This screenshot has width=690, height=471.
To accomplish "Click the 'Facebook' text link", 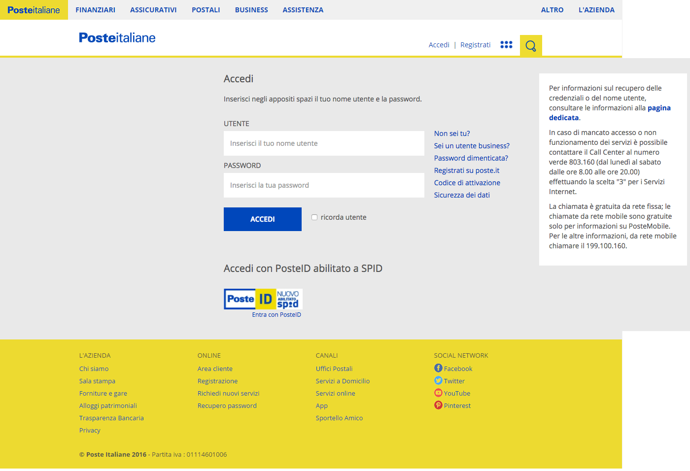I will (x=458, y=369).
